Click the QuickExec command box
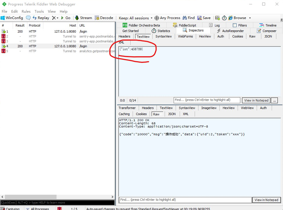This screenshot has width=283, height=210. click(57, 202)
